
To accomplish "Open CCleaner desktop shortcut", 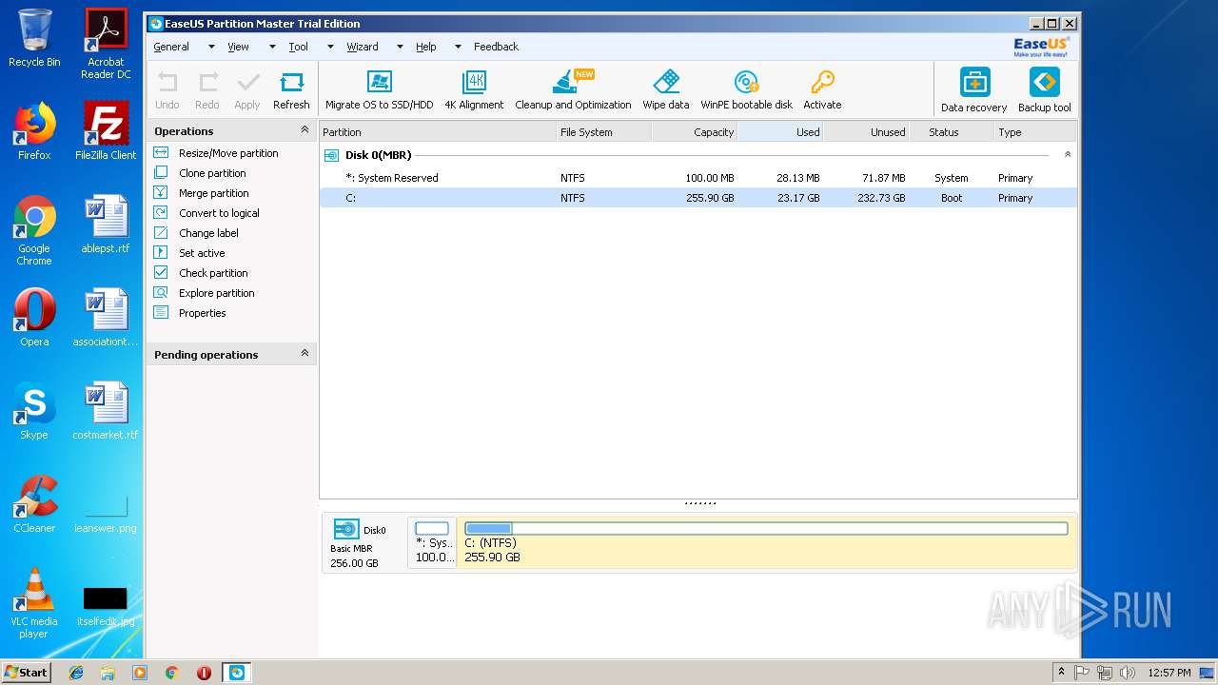I will (x=34, y=505).
